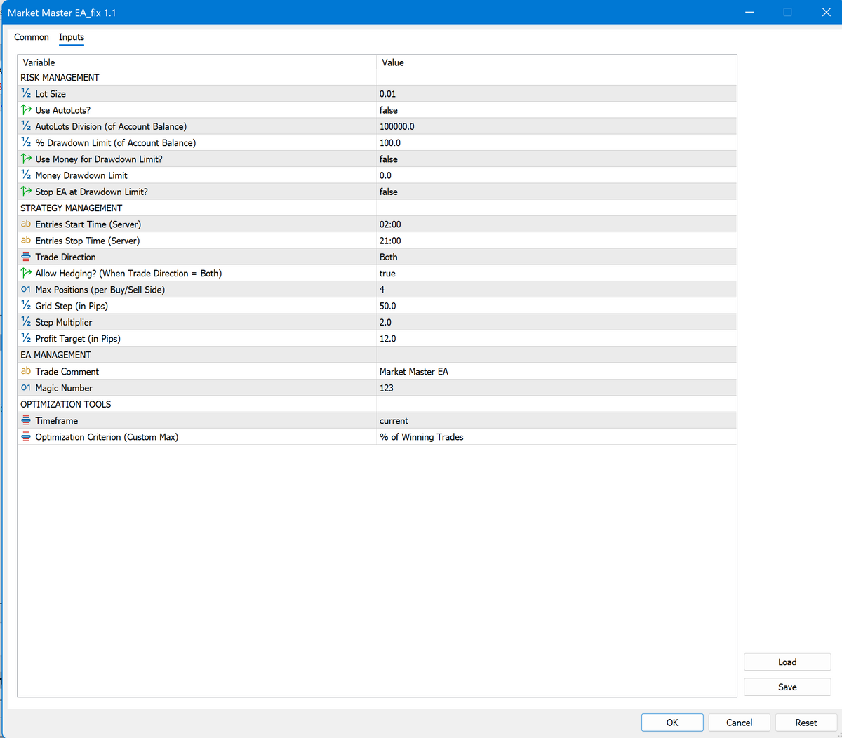Click the boolean arrow icon beside Use AutoLots?
Viewport: 842px width, 738px height.
coord(25,109)
